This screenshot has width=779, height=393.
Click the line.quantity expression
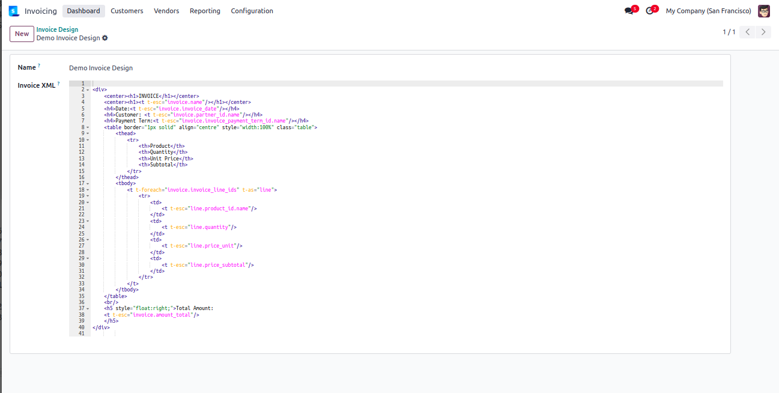click(x=210, y=227)
